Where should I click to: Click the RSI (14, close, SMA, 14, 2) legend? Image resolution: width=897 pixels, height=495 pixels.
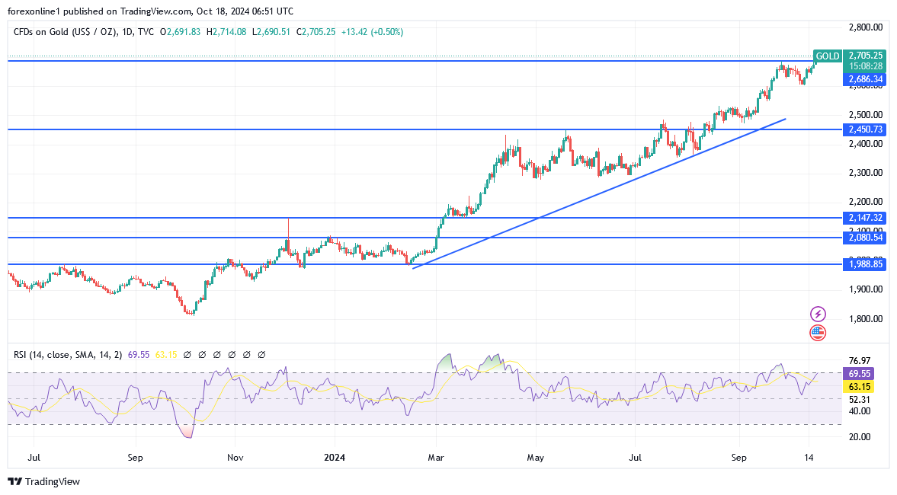tap(68, 355)
